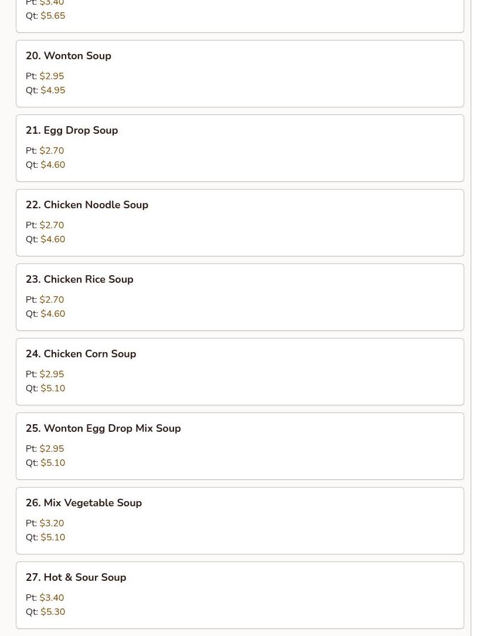This screenshot has height=636, width=483.
Task: Open 25. Wonton Egg Drop Mix Soup
Action: 240,446
